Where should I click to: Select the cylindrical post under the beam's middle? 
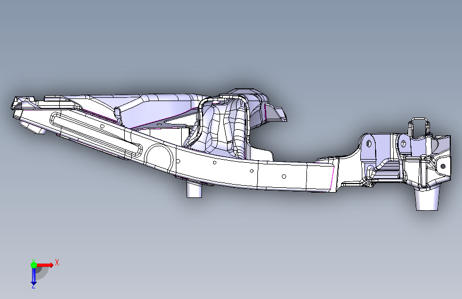pos(194,190)
